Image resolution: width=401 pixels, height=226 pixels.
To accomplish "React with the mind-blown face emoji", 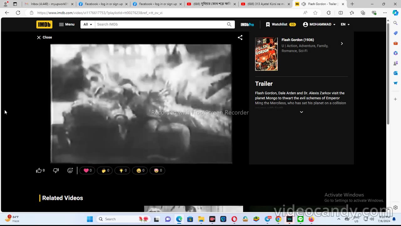I will click(157, 170).
